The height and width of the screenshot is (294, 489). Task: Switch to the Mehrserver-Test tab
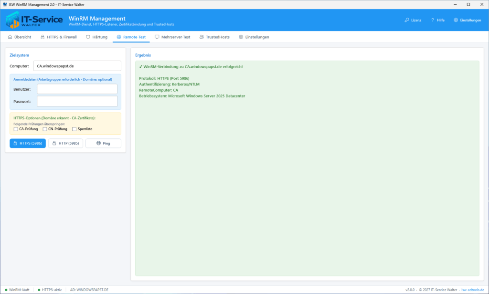pyautogui.click(x=172, y=37)
